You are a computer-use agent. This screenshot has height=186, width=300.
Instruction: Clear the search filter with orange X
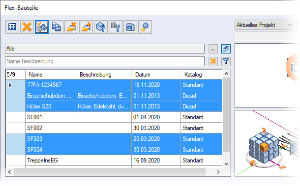[213, 61]
